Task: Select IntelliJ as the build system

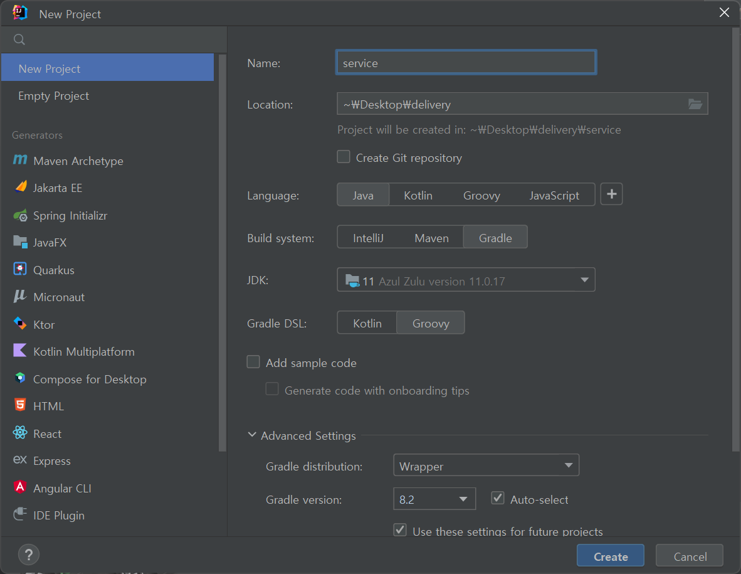Action: [368, 238]
